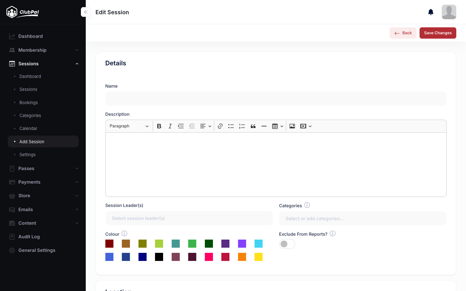466x291 pixels.
Task: Toggle the Exclude From Reports switch
Action: tap(287, 244)
